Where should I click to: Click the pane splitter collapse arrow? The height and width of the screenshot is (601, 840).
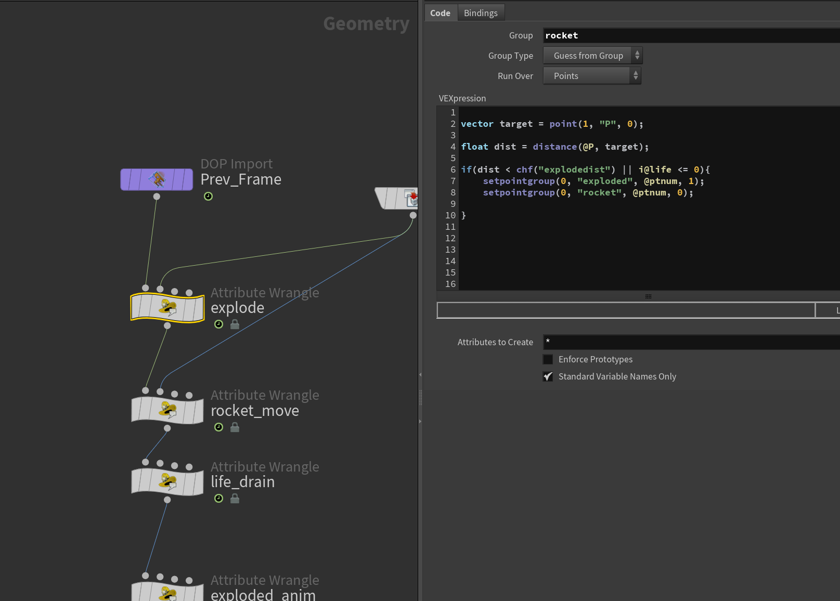click(420, 374)
